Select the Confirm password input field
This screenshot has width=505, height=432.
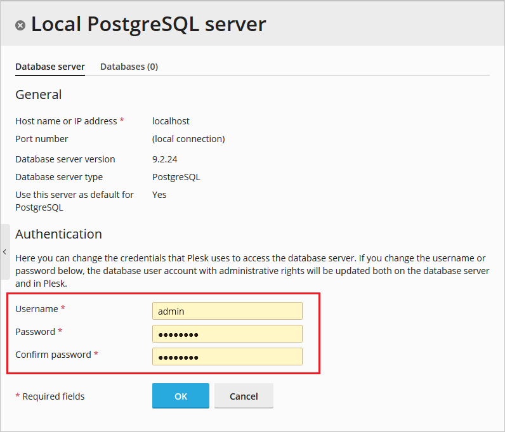coord(227,357)
